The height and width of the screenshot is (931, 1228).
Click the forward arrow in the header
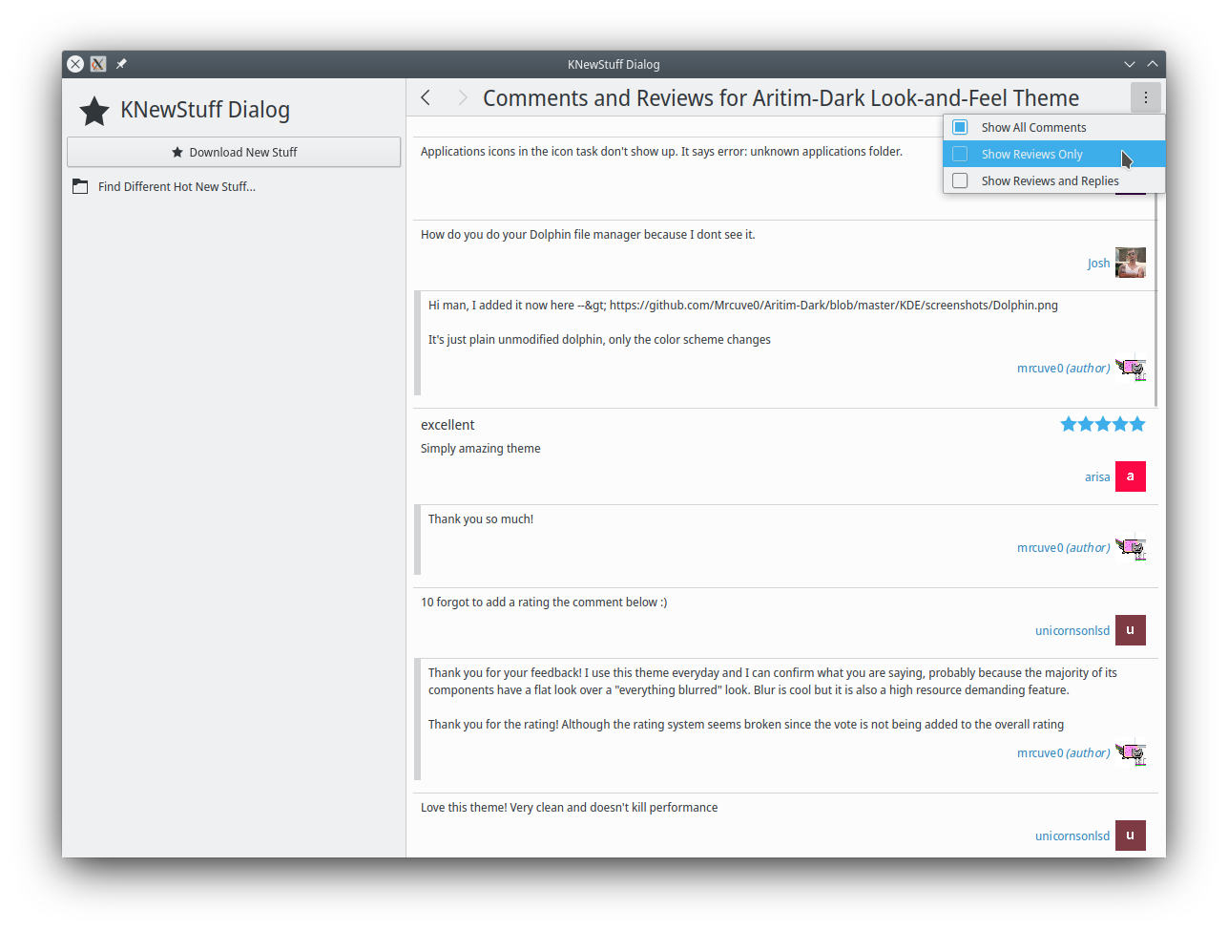click(463, 97)
